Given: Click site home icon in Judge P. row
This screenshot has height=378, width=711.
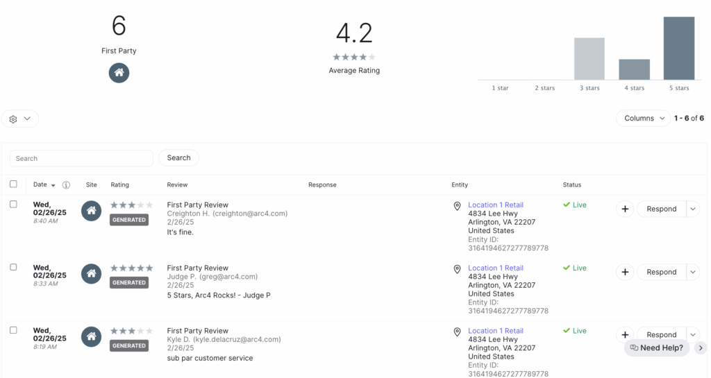Looking at the screenshot, I should point(91,273).
